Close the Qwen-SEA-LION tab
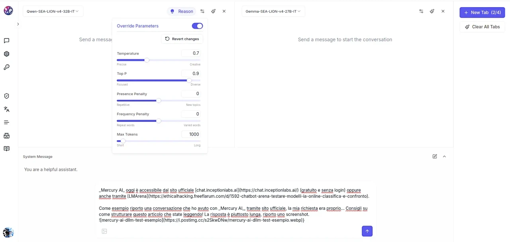 click(x=224, y=12)
